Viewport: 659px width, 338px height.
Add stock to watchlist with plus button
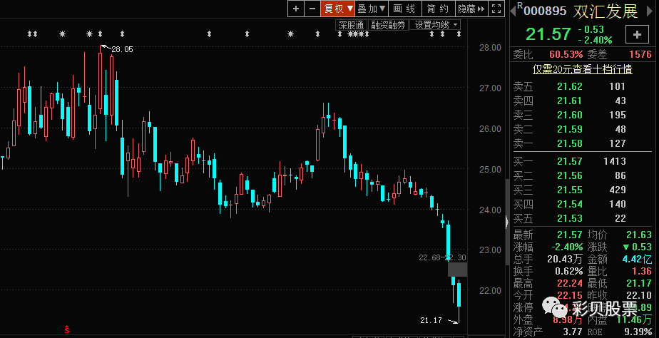click(635, 34)
